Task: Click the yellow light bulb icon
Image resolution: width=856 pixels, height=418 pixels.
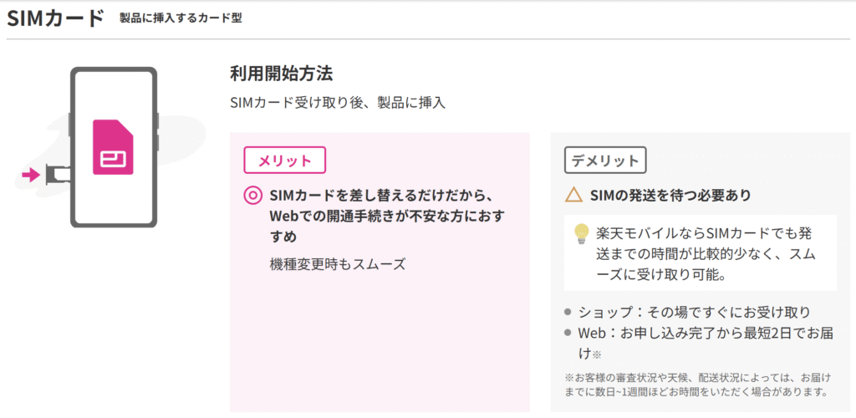Action: [581, 234]
